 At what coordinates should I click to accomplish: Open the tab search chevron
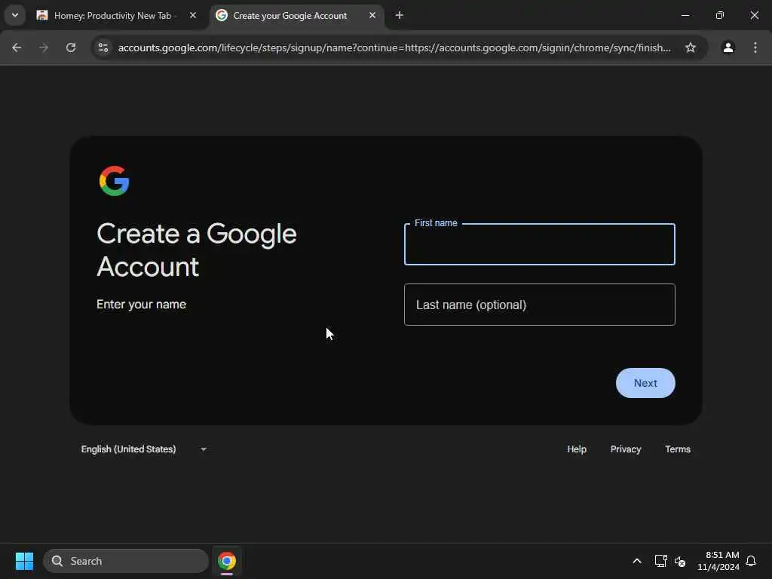15,15
